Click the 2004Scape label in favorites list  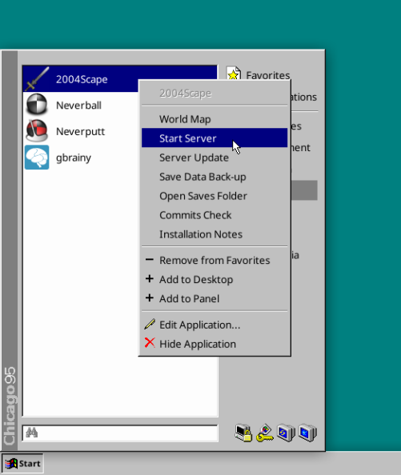click(82, 79)
